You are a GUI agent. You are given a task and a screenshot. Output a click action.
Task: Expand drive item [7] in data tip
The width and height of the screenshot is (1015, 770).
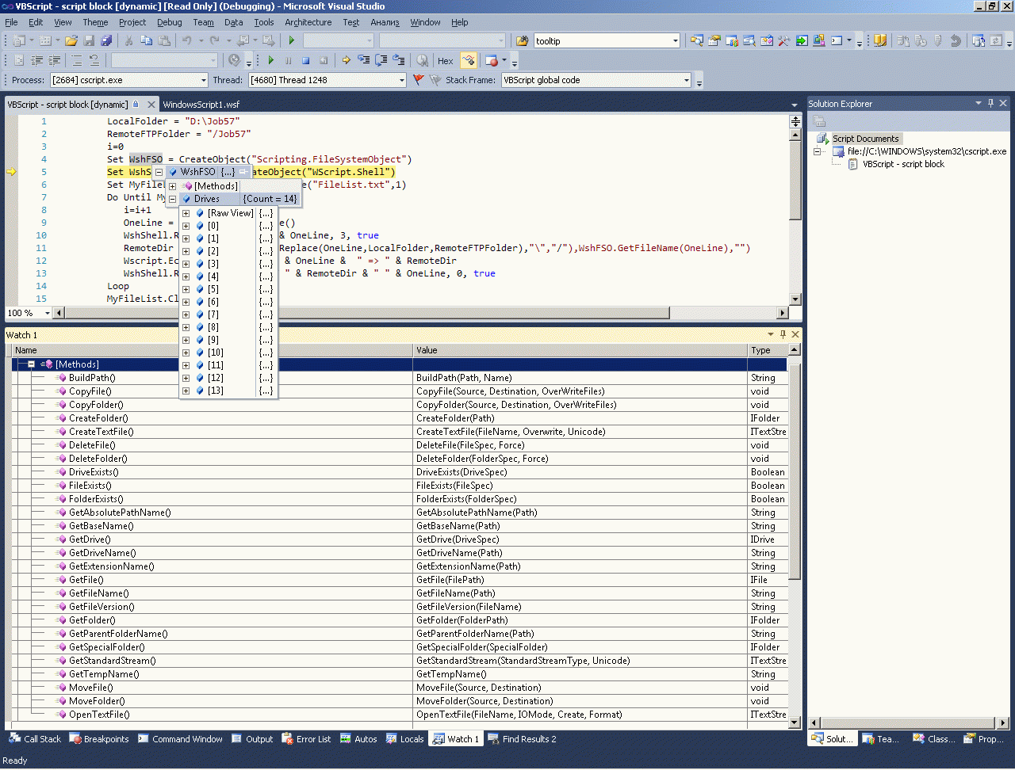pyautogui.click(x=186, y=314)
